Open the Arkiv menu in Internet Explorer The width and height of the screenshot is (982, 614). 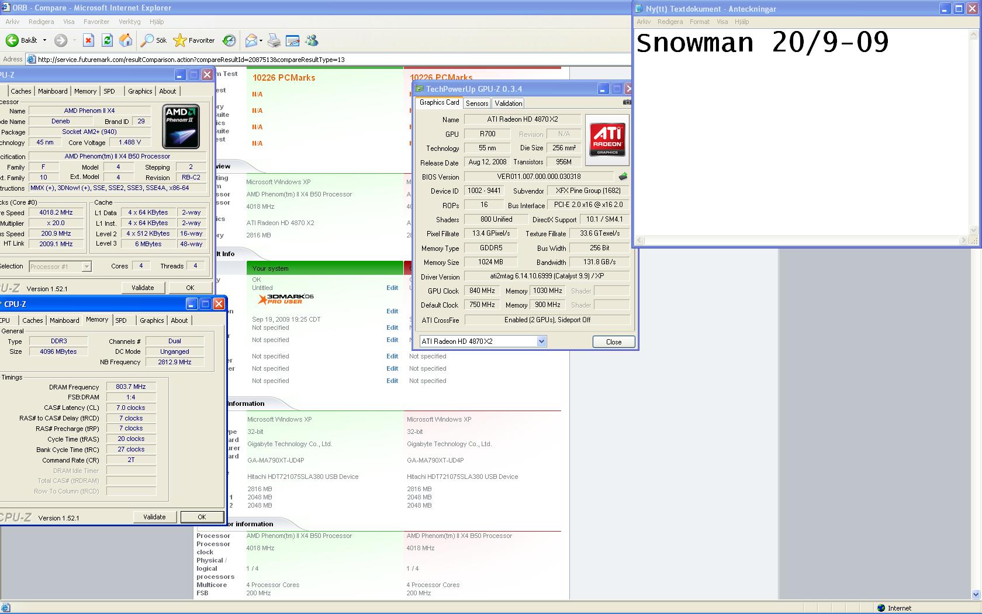(12, 22)
